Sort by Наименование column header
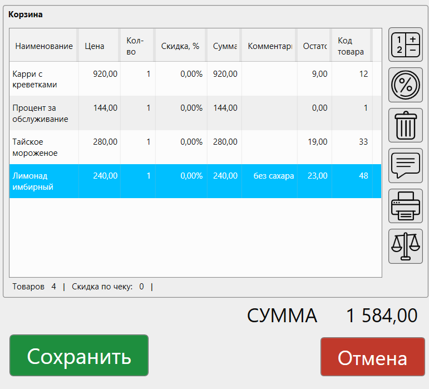The image size is (429, 389). (x=44, y=46)
